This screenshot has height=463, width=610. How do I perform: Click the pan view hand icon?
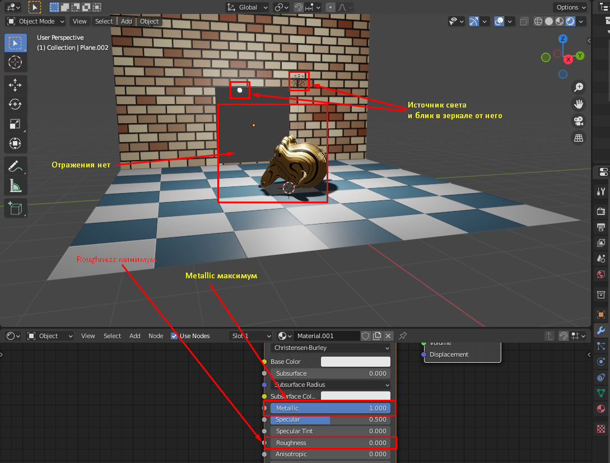click(579, 104)
